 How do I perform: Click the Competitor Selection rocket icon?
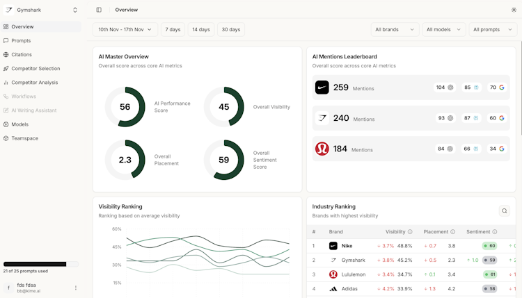[6, 69]
